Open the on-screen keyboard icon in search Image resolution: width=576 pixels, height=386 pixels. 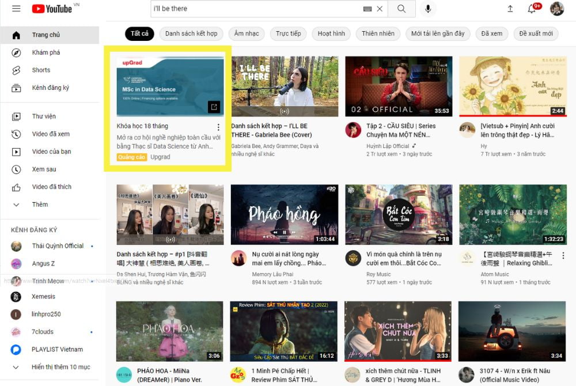[367, 9]
